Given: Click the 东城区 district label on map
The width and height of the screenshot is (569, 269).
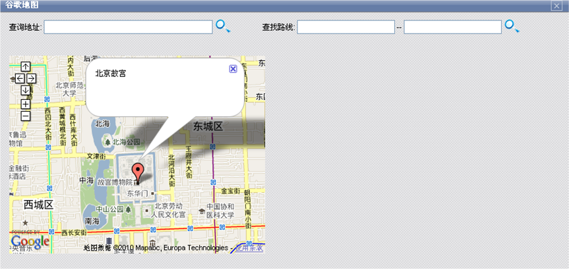Looking at the screenshot, I should pyautogui.click(x=208, y=126).
